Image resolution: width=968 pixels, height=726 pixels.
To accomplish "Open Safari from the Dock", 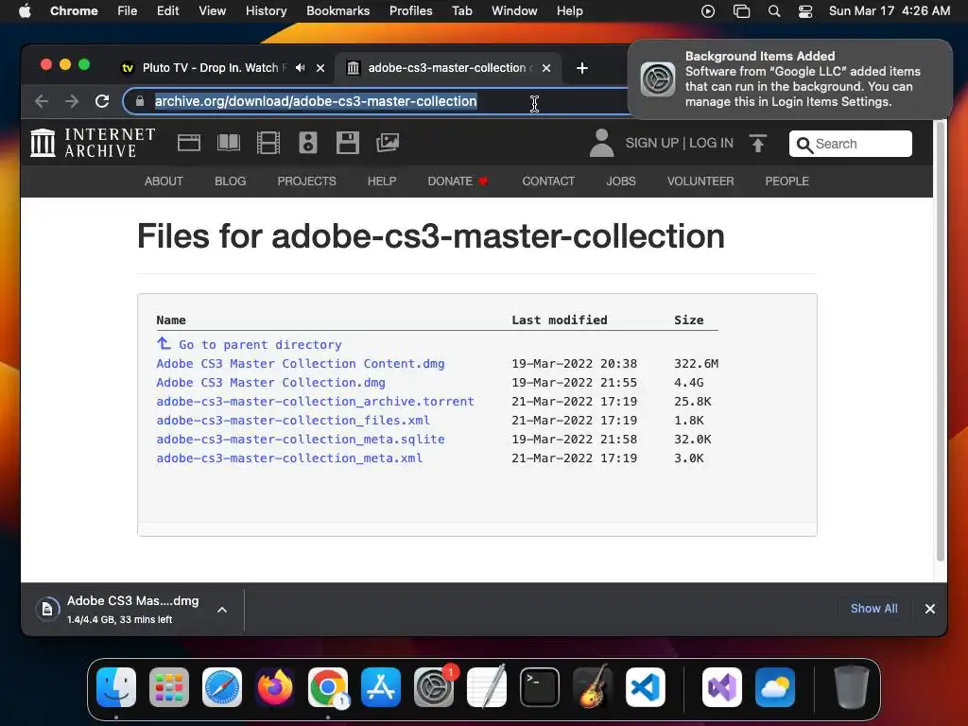I will coord(222,687).
